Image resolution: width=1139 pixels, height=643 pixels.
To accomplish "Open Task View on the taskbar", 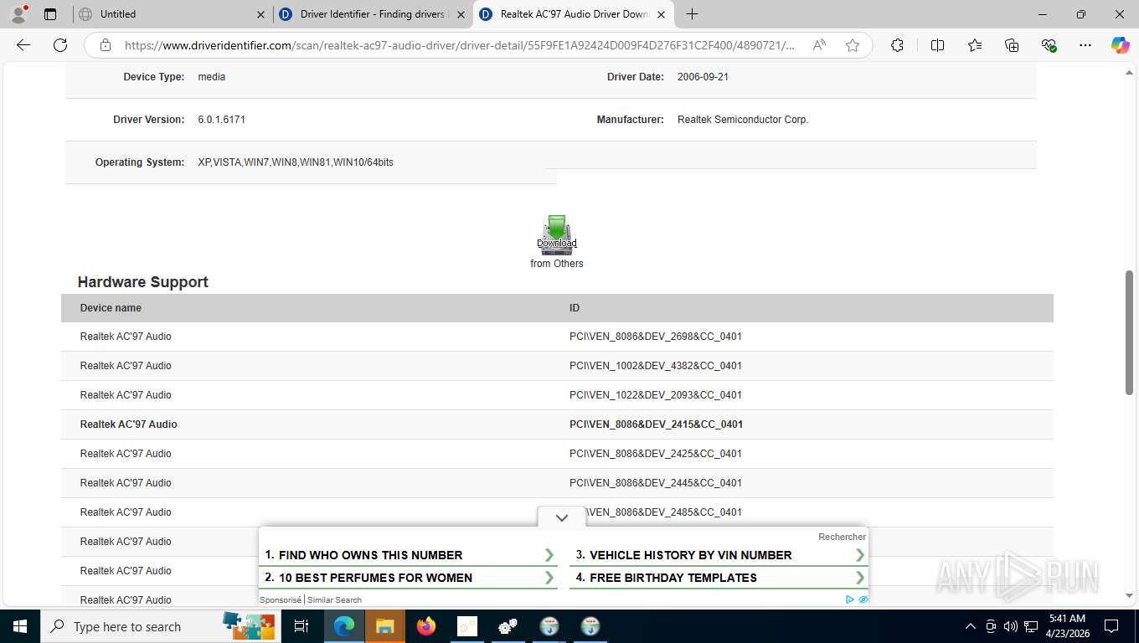I will coord(301,626).
